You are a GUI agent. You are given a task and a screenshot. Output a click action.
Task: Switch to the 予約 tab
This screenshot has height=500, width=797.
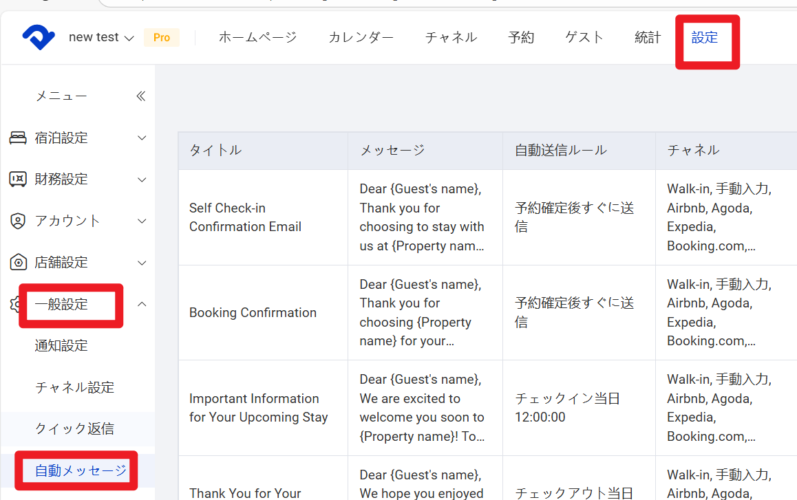point(521,38)
